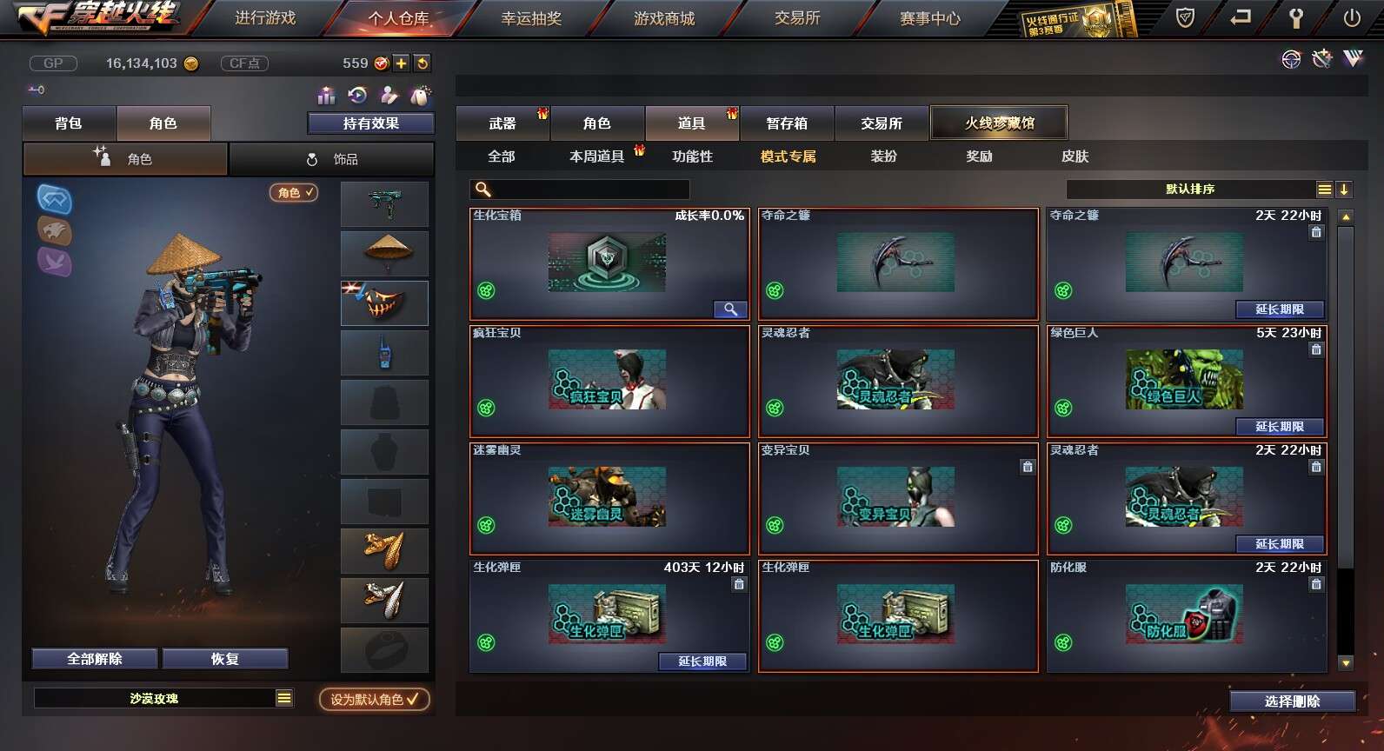
Task: Toggle 设为默认角色 checkbox button
Action: (x=374, y=700)
